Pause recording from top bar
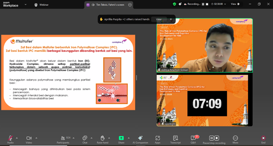 pyautogui.click(x=203, y=4)
